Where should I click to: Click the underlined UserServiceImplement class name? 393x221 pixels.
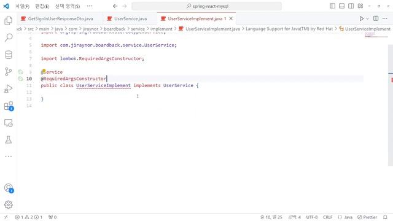click(x=103, y=85)
